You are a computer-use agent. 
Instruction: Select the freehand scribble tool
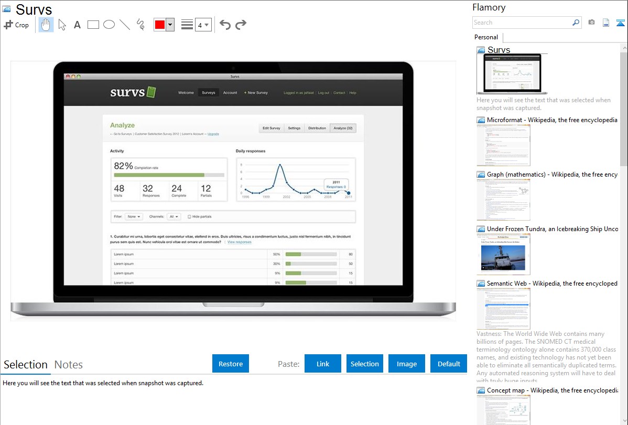[140, 25]
